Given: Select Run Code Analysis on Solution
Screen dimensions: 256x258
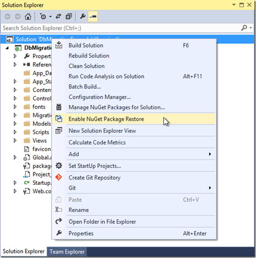Looking at the screenshot, I should [134, 77].
